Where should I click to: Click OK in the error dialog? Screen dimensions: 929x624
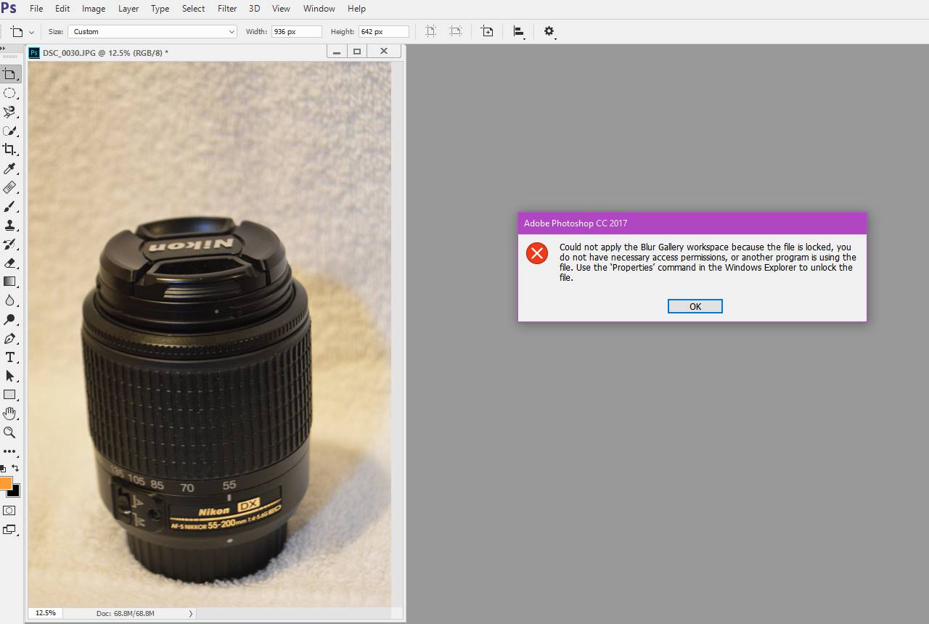(x=695, y=306)
